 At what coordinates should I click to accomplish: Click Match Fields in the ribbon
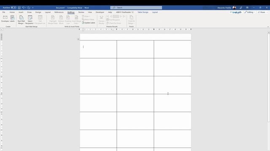88,20
